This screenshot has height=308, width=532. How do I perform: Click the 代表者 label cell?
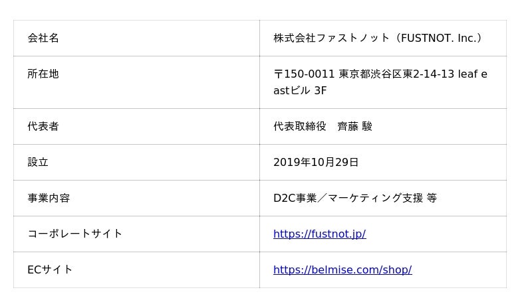click(43, 126)
